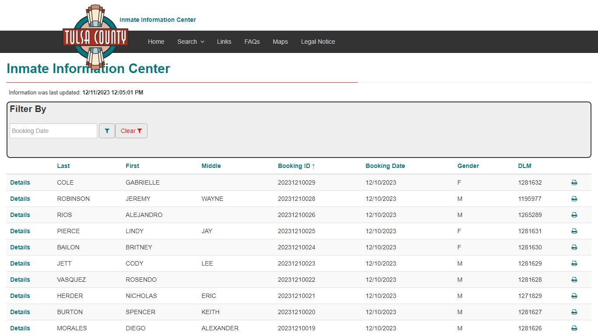
Task: Click the print icon in the Rios row
Action: coord(574,215)
